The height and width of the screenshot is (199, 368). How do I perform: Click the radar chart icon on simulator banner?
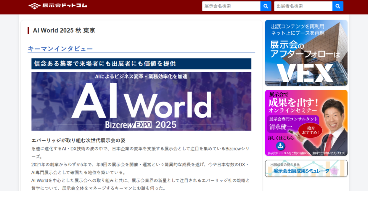point(333,171)
